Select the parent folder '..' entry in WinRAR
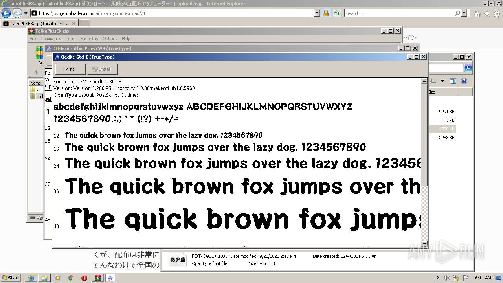This screenshot has height=283, width=503. coord(35,90)
